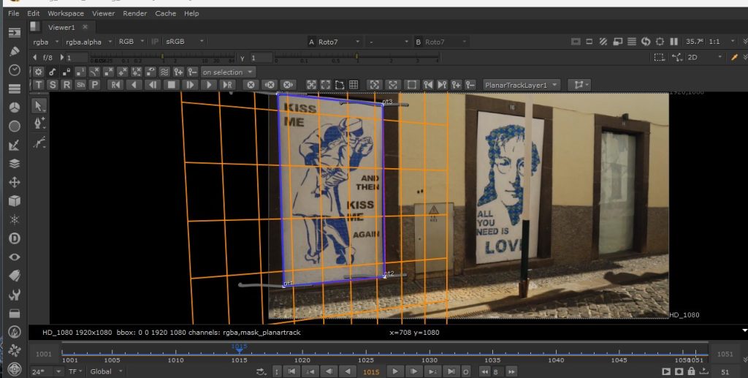Image resolution: width=748 pixels, height=378 pixels.
Task: Go to previous planar keyframe
Action: (x=428, y=85)
